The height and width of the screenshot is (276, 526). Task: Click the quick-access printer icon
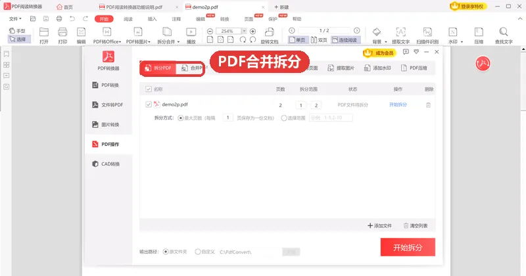(x=59, y=19)
